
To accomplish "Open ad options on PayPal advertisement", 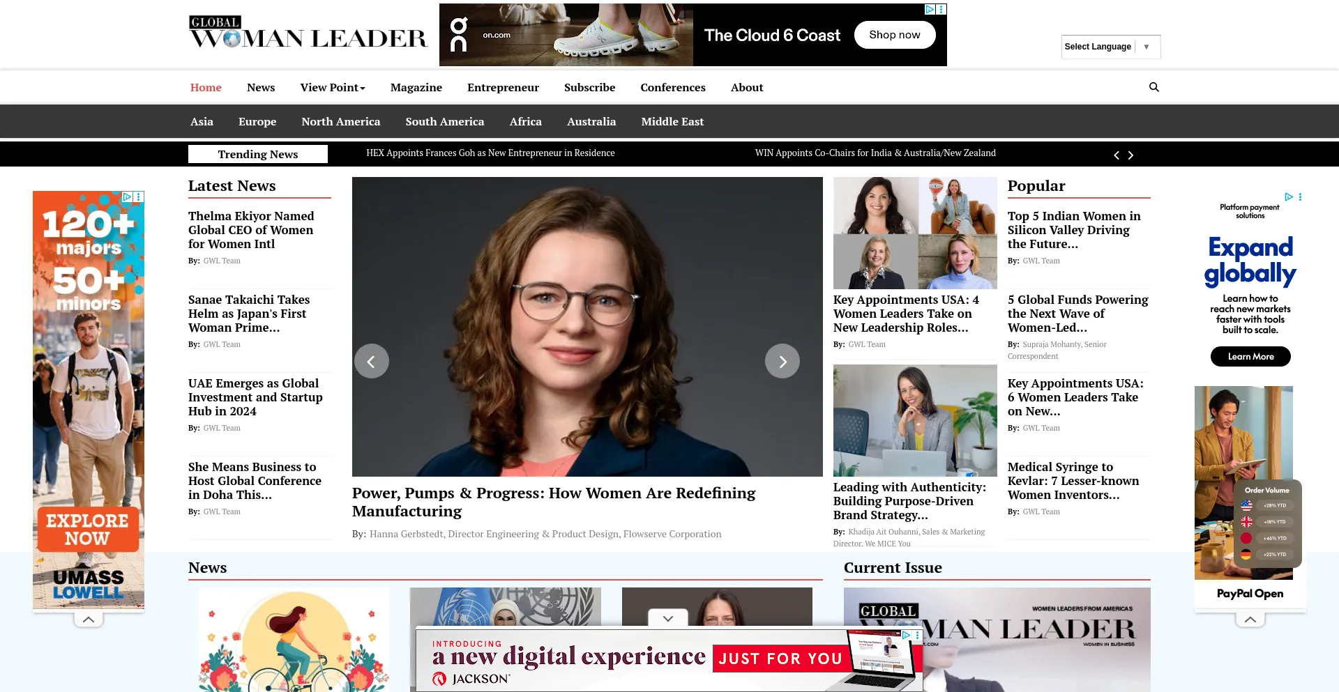I will [x=1300, y=197].
